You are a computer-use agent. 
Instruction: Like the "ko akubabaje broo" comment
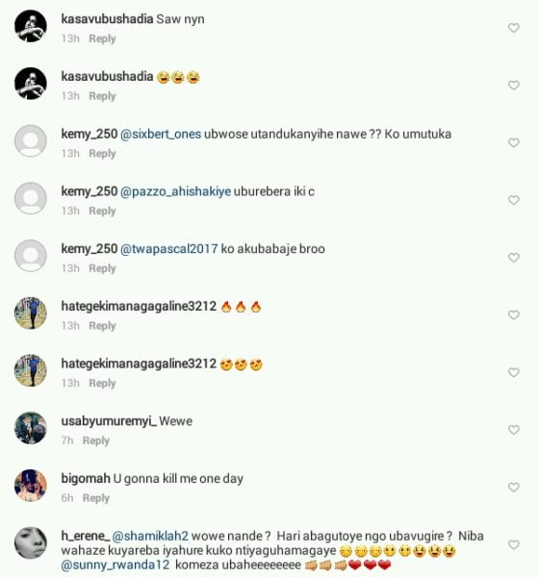click(x=514, y=258)
